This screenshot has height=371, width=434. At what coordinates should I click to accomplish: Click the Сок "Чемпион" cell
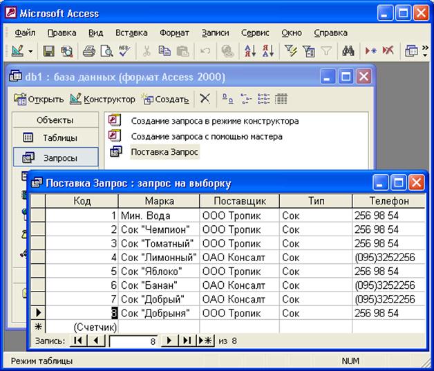[x=159, y=229]
